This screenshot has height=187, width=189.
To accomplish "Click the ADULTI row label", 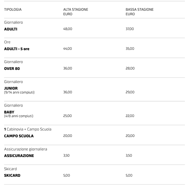I will tap(11, 29).
